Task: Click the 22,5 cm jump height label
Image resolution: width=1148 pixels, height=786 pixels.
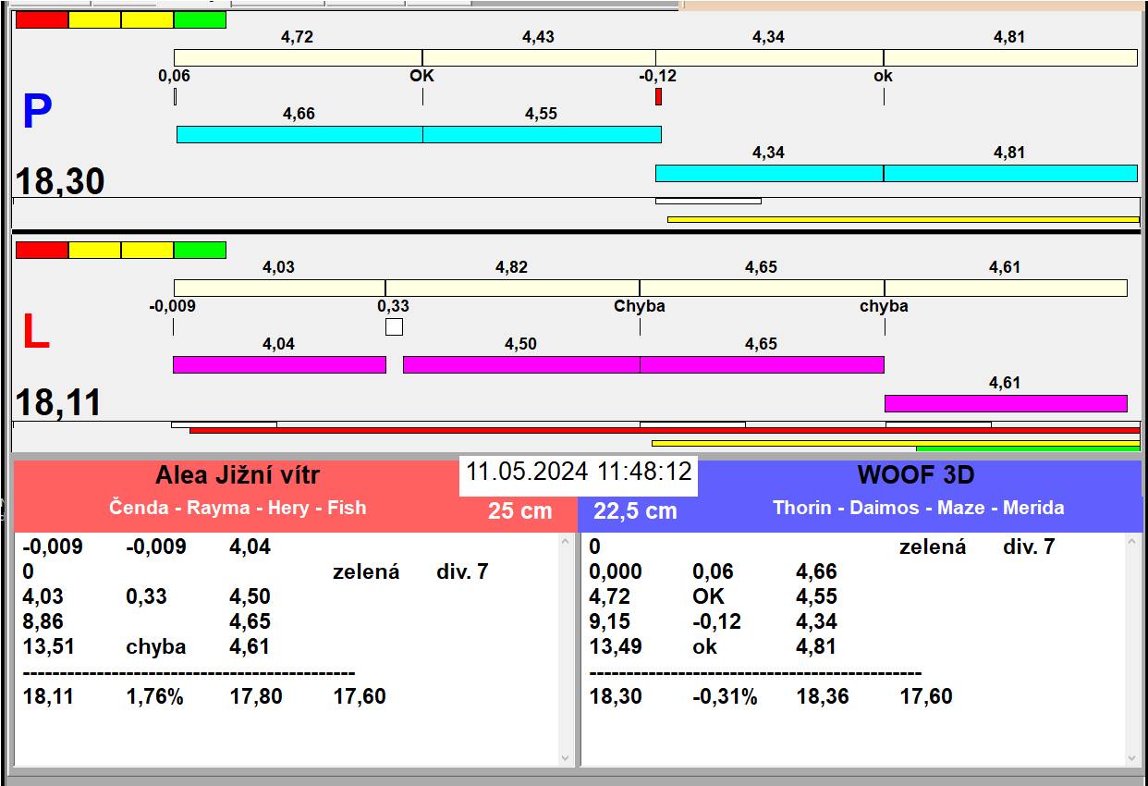Action: pyautogui.click(x=635, y=510)
